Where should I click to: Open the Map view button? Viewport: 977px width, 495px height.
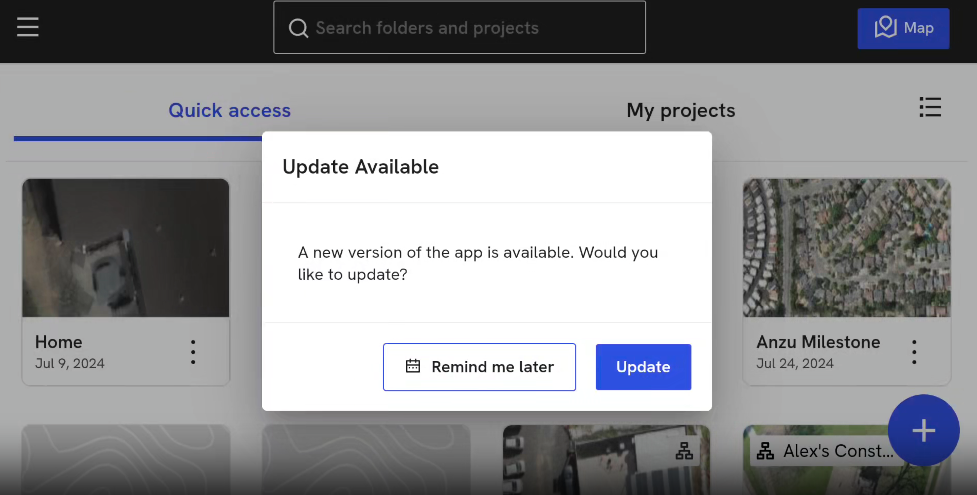(903, 28)
